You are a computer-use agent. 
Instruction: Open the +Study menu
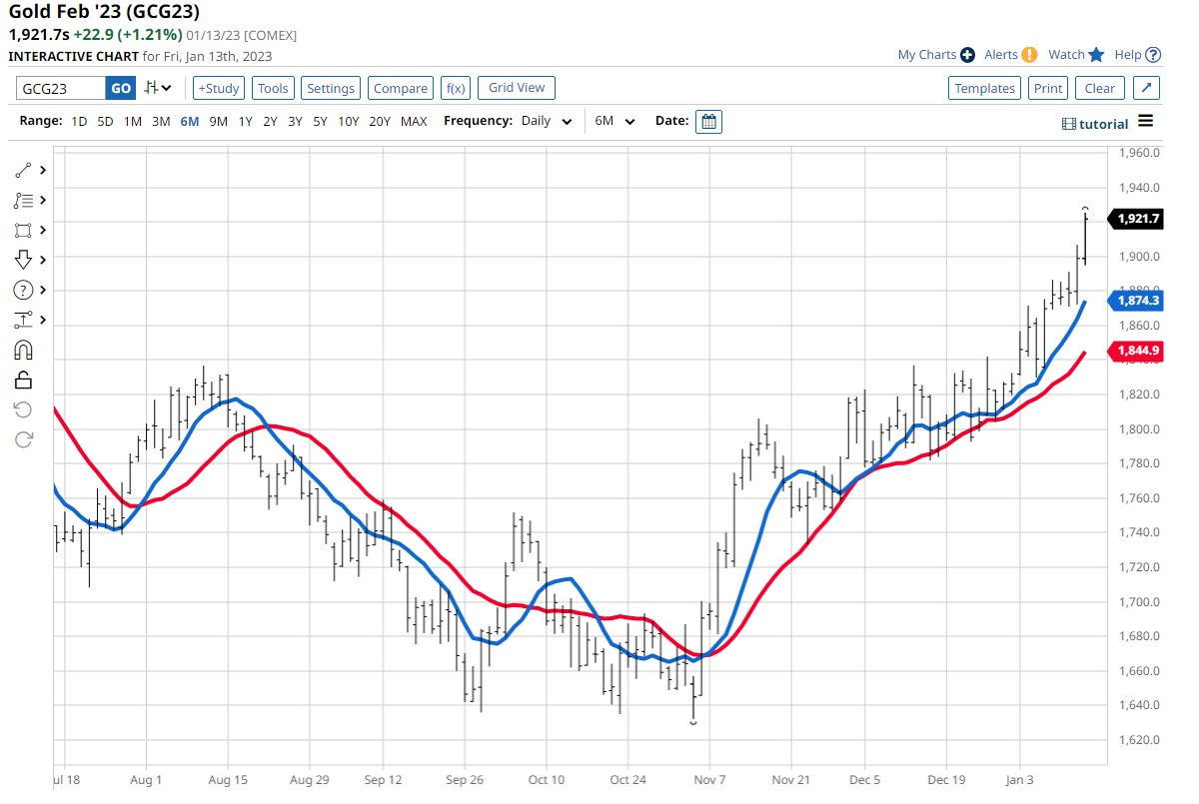pos(218,88)
